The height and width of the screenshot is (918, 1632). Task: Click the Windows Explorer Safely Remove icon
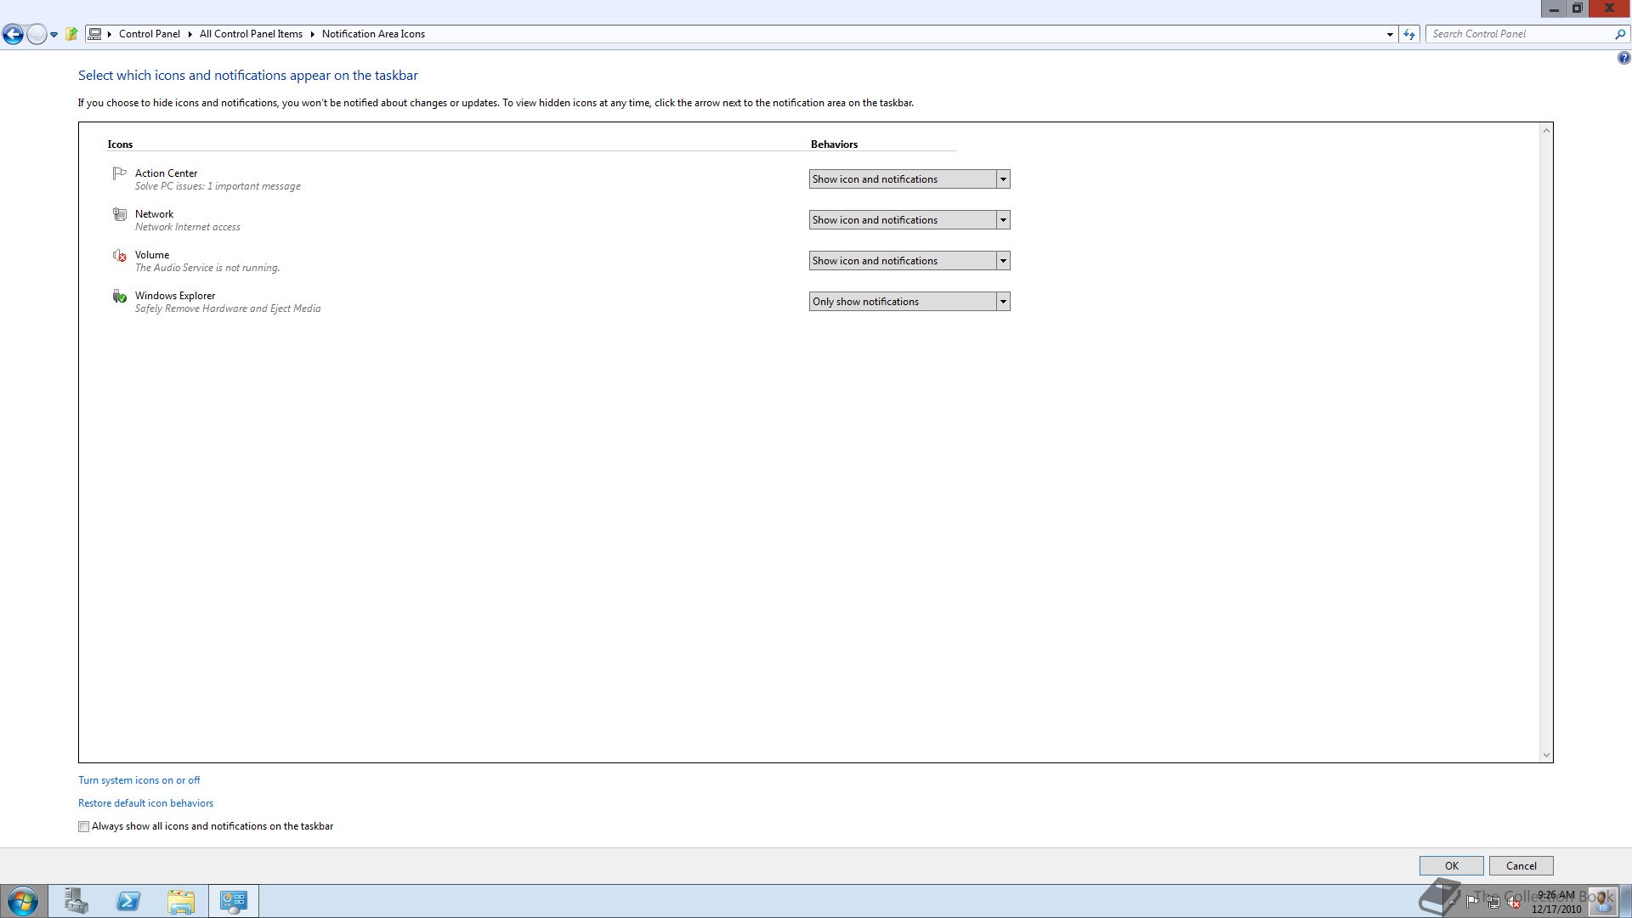pyautogui.click(x=119, y=296)
